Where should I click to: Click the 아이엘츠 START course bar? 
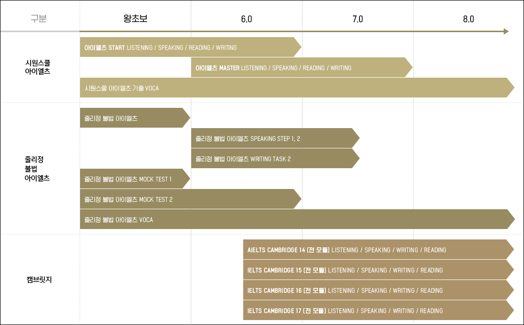click(x=190, y=47)
